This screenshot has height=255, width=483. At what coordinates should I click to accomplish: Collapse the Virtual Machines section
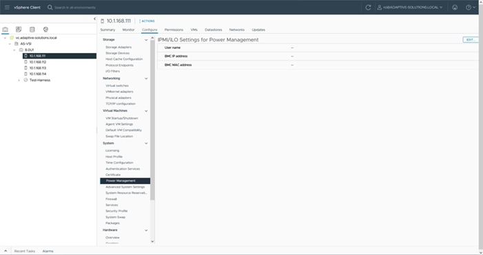pyautogui.click(x=146, y=111)
